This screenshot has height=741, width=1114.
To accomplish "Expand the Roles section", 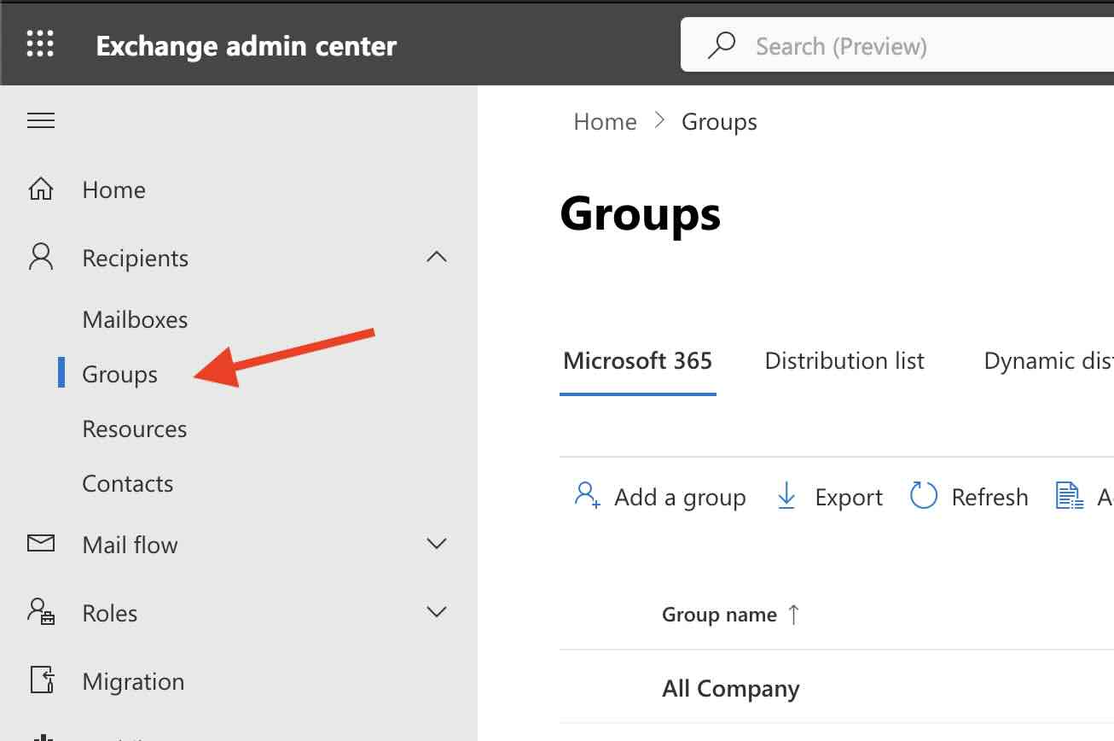I will pyautogui.click(x=437, y=611).
